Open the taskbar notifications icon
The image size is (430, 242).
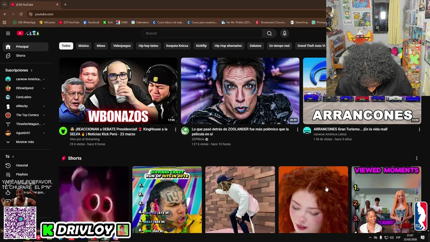click(423, 238)
